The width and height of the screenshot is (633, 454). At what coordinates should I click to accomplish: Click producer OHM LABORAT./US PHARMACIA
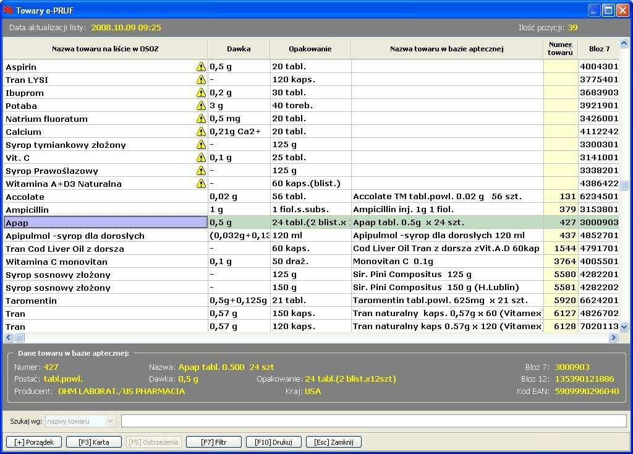point(122,391)
